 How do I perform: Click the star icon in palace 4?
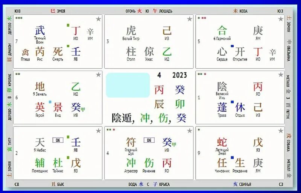click(x=190, y=131)
